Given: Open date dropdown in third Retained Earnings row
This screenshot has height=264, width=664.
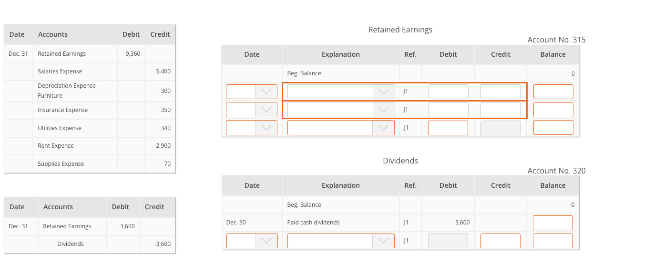Looking at the screenshot, I should coord(252,128).
